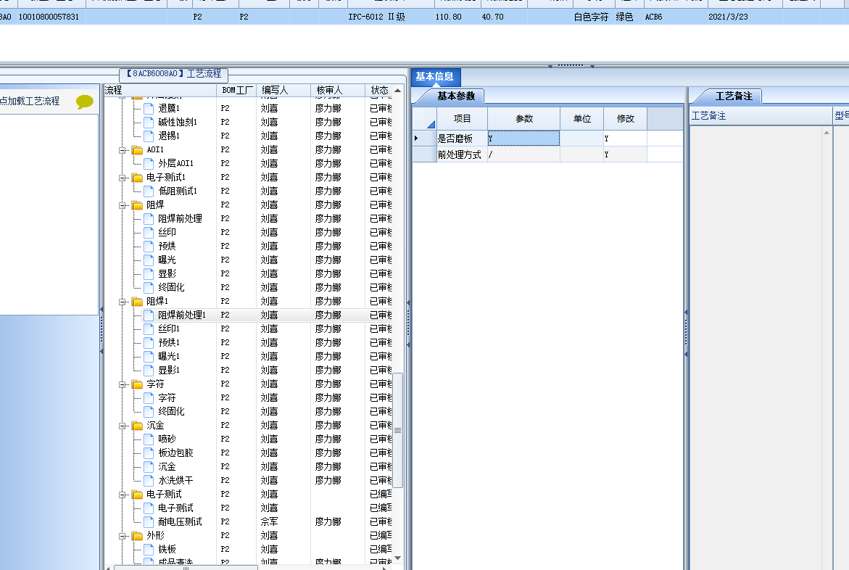Sort by 流程 column header
This screenshot has width=849, height=570.
pyautogui.click(x=160, y=90)
